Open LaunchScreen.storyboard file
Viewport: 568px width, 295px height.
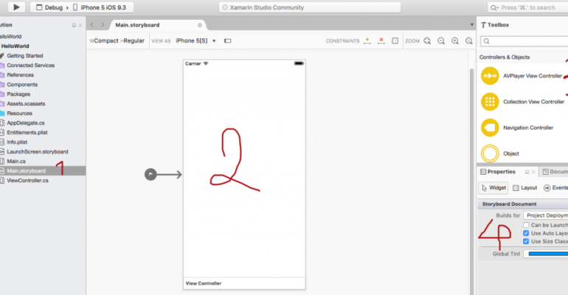click(37, 152)
